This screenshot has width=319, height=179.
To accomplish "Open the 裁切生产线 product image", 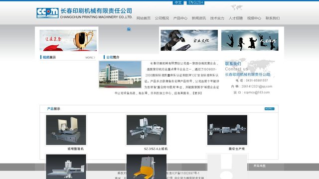I will coord(227,130).
